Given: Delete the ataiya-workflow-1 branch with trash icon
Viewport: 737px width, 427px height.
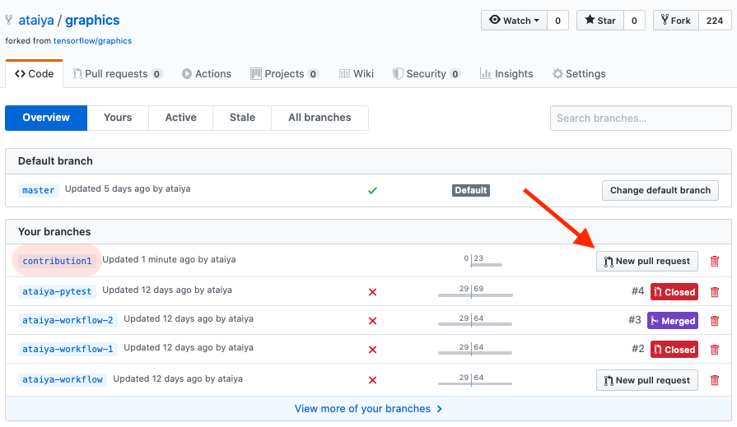Looking at the screenshot, I should pos(715,350).
